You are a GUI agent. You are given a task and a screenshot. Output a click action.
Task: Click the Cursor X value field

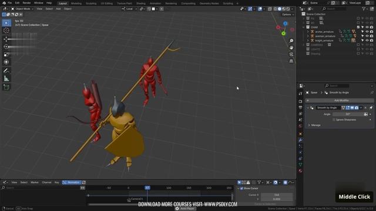point(277,195)
